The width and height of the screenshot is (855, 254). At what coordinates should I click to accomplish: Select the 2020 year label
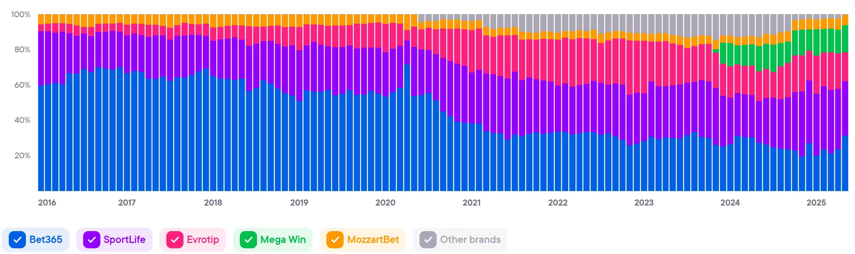click(385, 203)
